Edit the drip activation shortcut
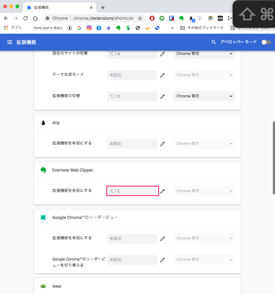Image resolution: width=275 pixels, height=294 pixels. coord(162,144)
